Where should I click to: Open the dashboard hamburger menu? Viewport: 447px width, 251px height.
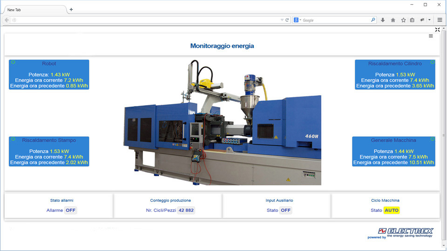click(x=431, y=36)
